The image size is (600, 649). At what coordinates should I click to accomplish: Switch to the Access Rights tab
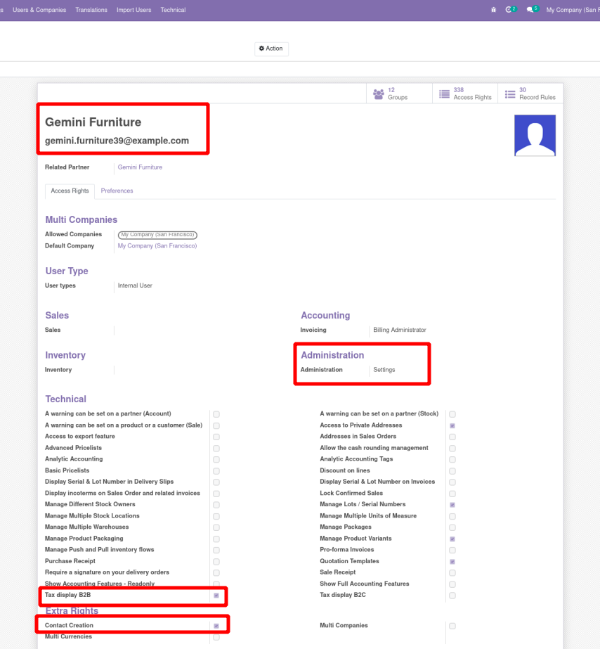[x=70, y=191]
